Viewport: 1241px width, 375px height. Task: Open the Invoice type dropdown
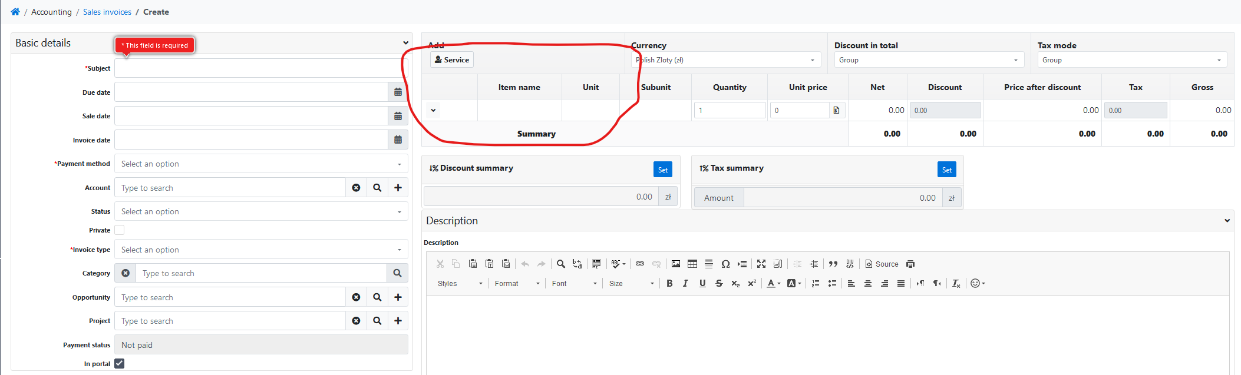261,250
